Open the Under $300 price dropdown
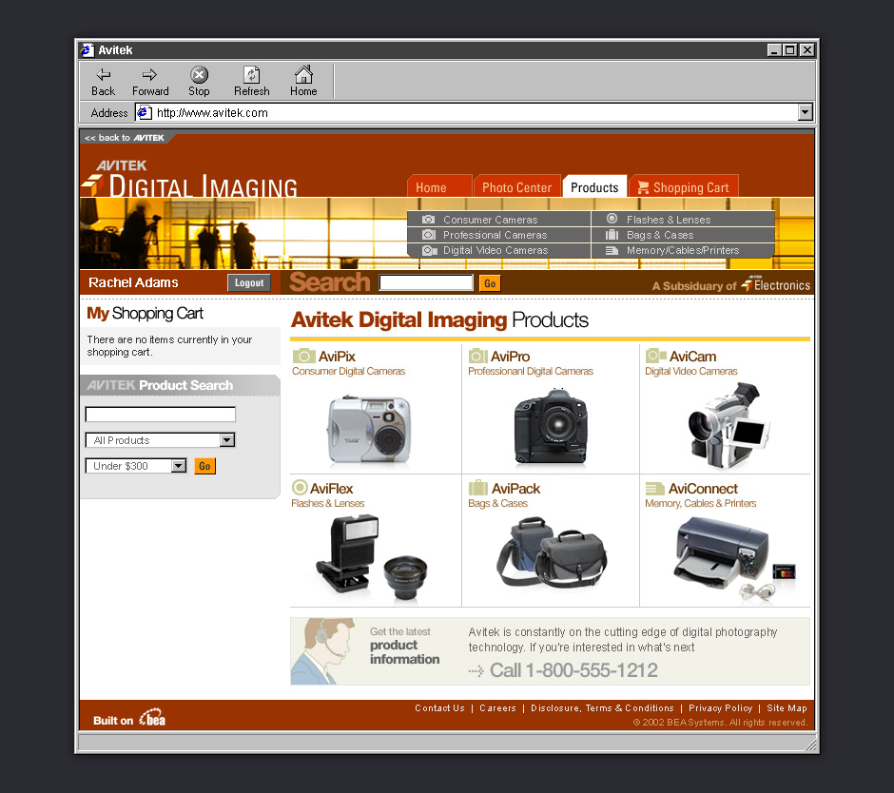 pyautogui.click(x=178, y=466)
